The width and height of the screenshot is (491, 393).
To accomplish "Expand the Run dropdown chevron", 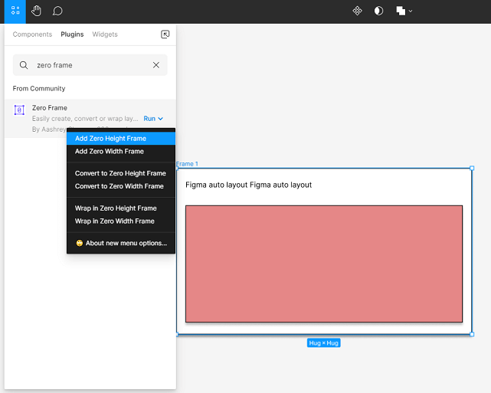I will 160,119.
